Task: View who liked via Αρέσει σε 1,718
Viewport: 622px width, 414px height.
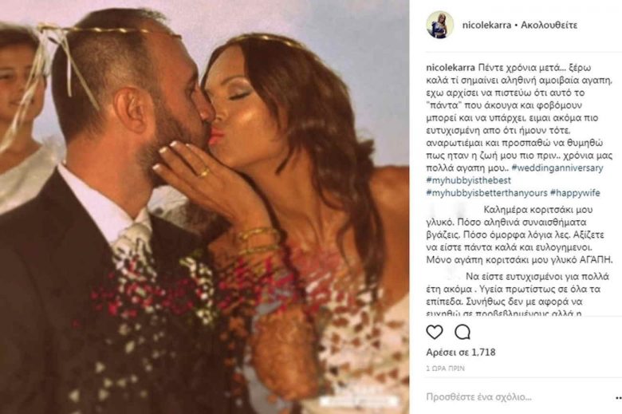Action: 461,352
